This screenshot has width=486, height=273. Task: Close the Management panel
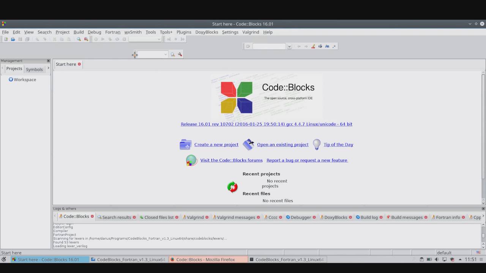(48, 61)
